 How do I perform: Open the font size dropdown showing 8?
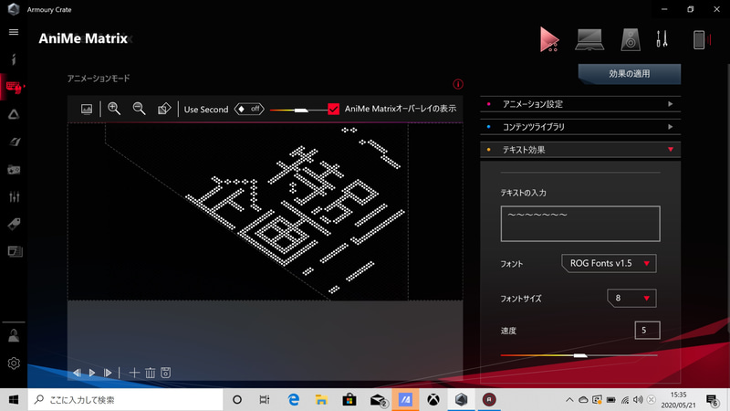(631, 299)
